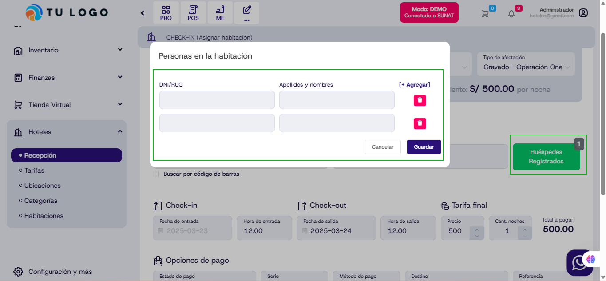Save guests with the Guardar button

(x=424, y=146)
